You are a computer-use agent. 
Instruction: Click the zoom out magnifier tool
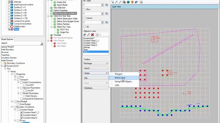click(120, 2)
